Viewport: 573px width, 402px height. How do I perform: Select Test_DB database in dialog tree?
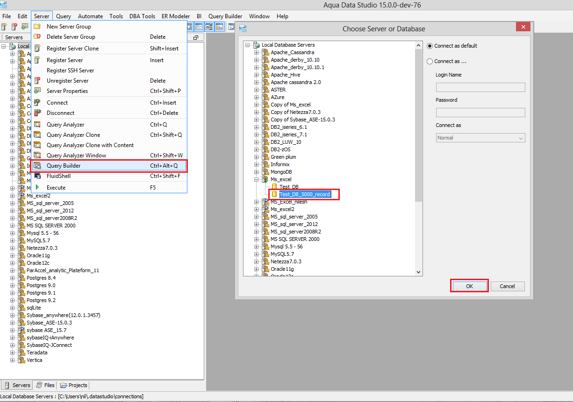289,187
